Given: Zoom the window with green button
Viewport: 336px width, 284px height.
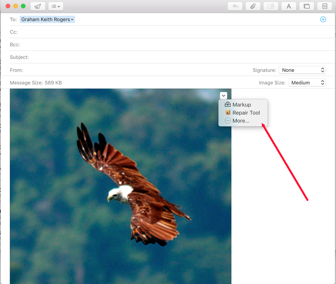Looking at the screenshot, I should 23,6.
